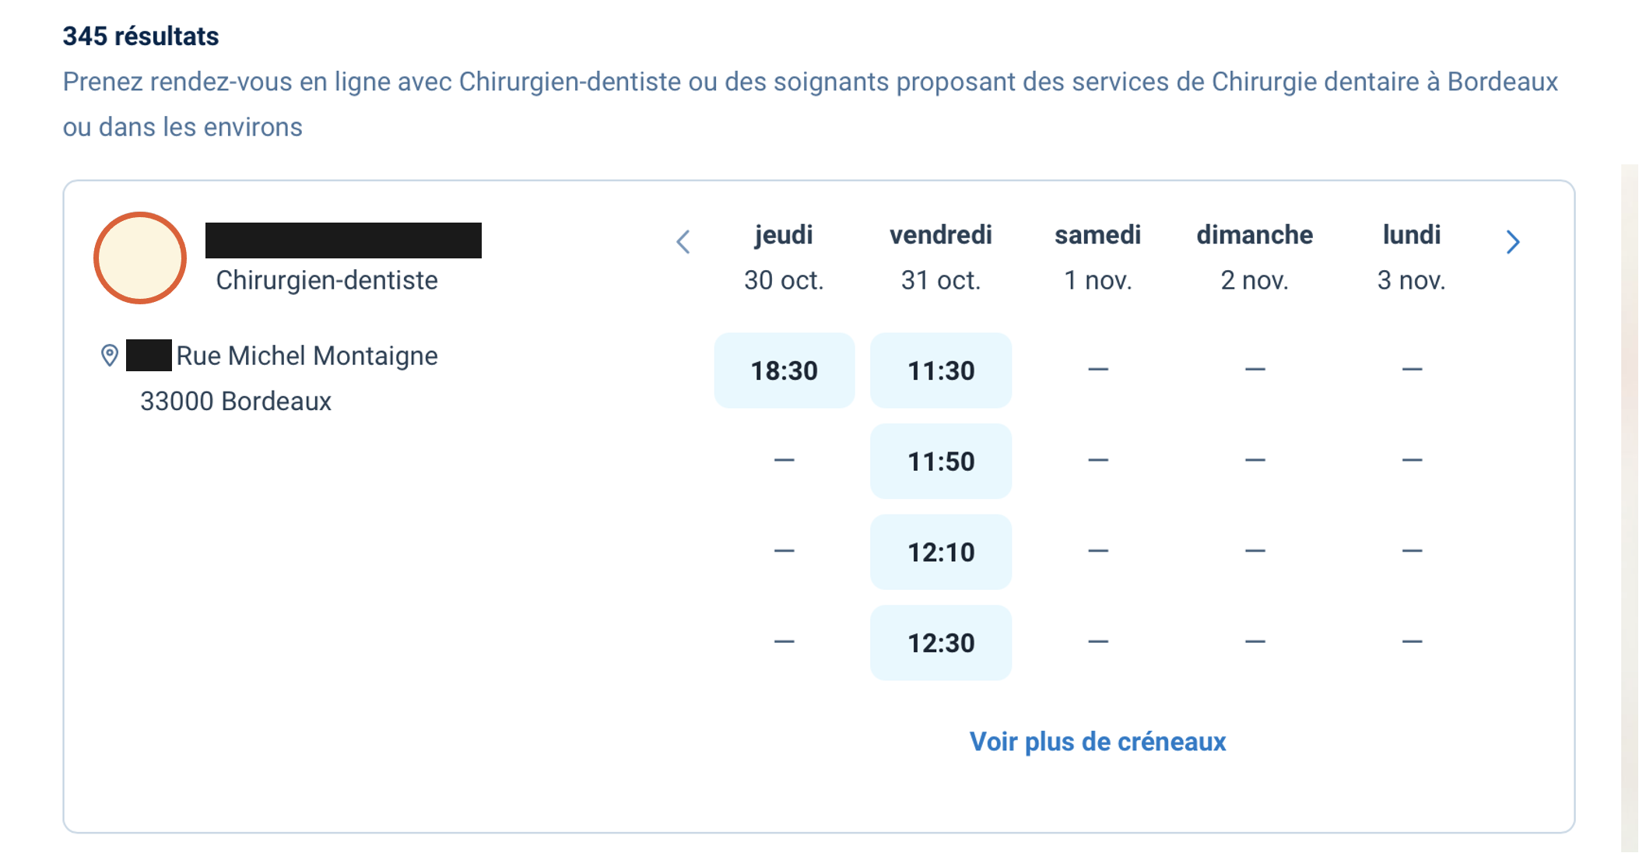Click the samedi 1 nov. column header
This screenshot has width=1639, height=867.
coord(1097,257)
